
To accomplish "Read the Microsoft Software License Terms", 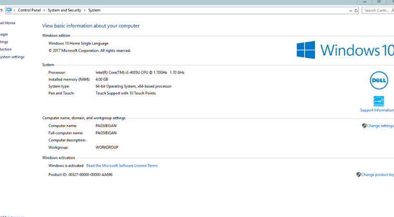I will 122,166.
